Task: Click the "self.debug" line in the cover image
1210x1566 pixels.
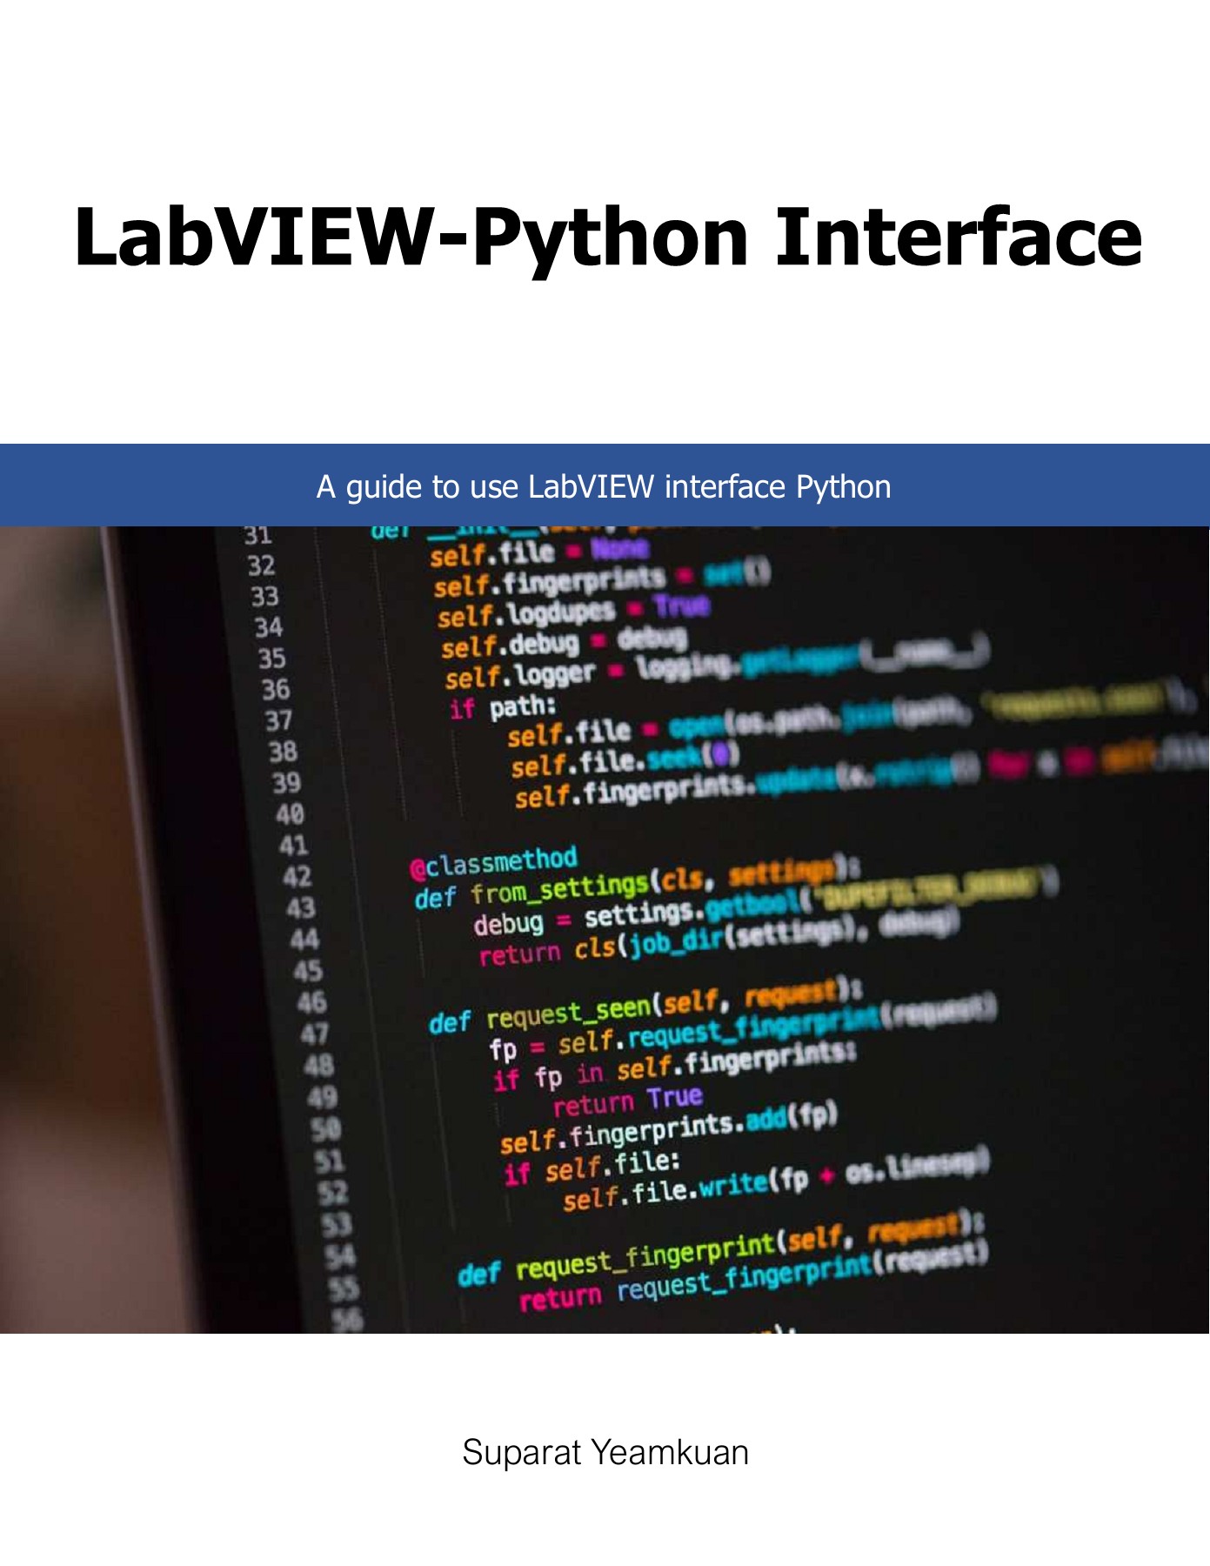Action: [x=509, y=646]
